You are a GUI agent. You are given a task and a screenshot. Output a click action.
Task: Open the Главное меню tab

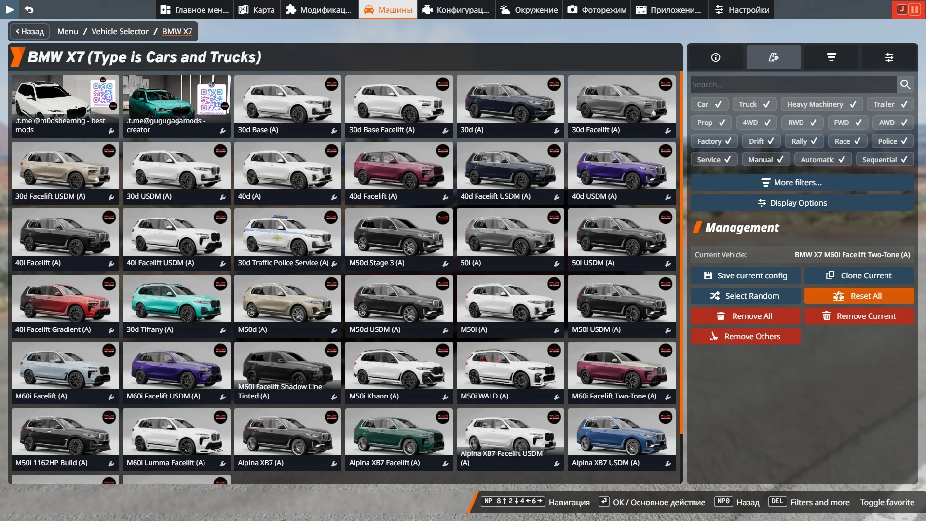pos(194,10)
